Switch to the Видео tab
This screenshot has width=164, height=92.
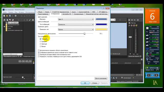(47, 12)
